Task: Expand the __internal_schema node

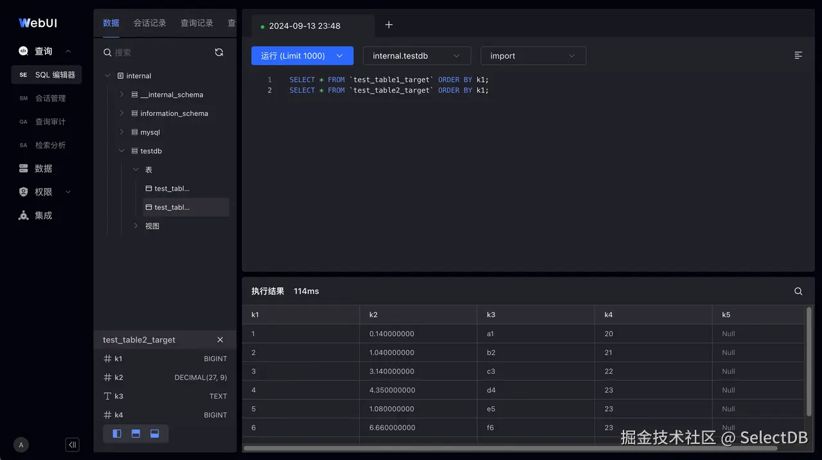Action: pos(121,94)
